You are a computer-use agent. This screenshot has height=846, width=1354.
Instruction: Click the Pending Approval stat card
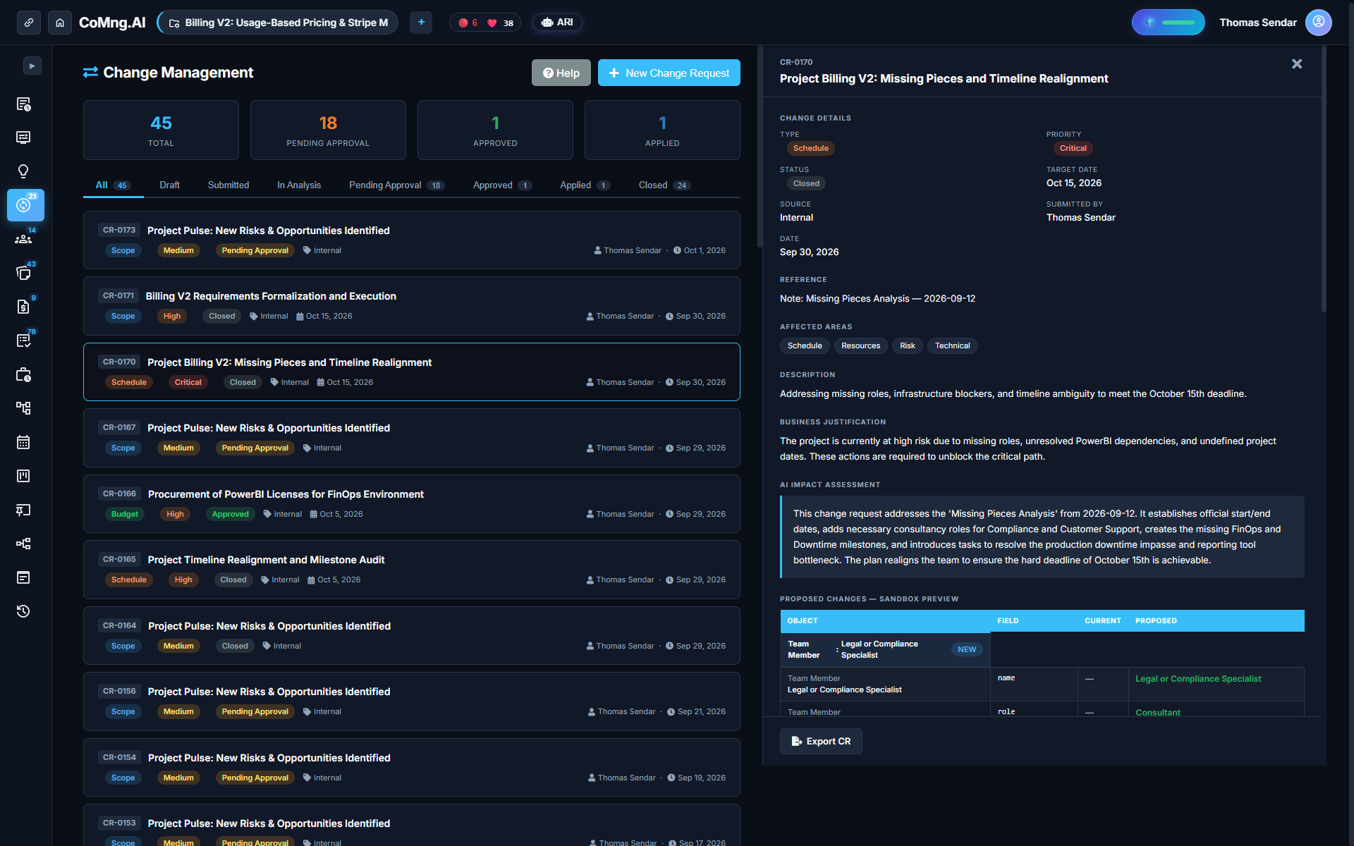[x=328, y=130]
